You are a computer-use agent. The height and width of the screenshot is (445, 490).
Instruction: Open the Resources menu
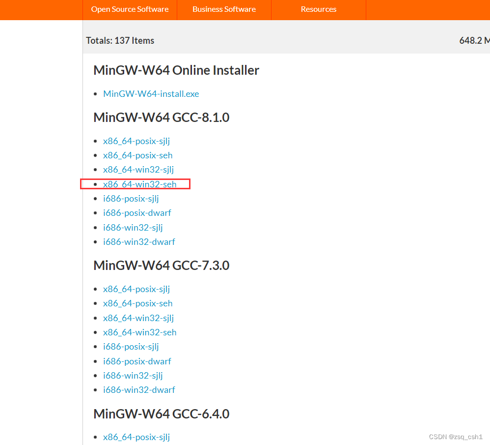coord(318,9)
